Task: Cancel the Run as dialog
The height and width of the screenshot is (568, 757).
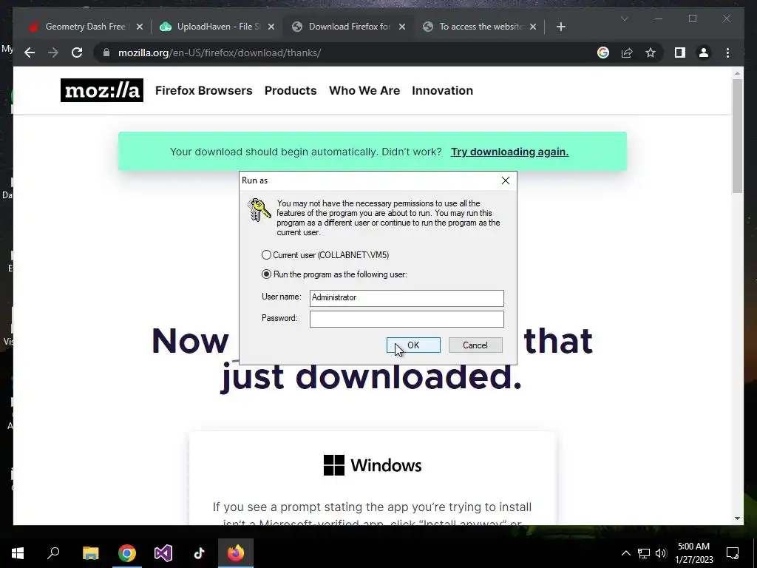Action: click(x=475, y=345)
